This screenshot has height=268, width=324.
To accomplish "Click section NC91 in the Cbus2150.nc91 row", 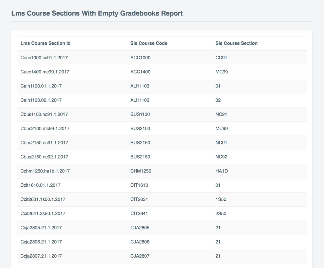I will tap(221, 143).
